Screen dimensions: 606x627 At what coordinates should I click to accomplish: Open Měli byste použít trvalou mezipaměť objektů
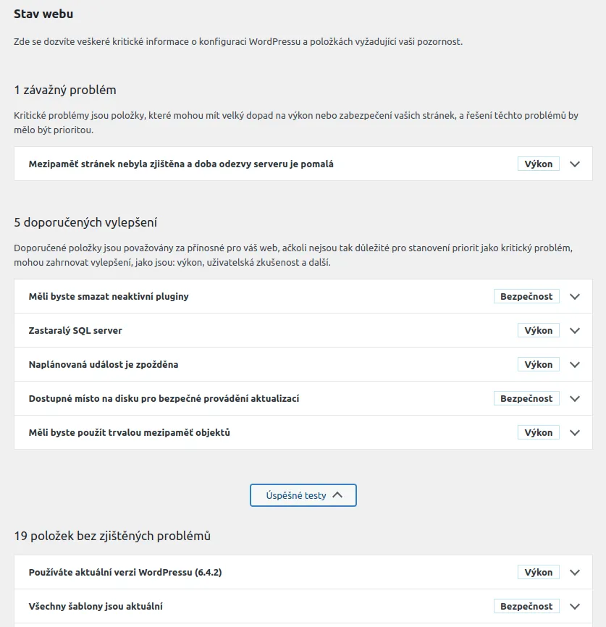point(130,432)
